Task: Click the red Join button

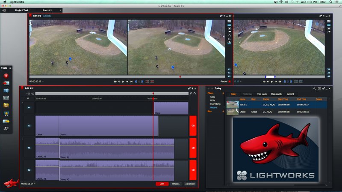Action: [162, 184]
